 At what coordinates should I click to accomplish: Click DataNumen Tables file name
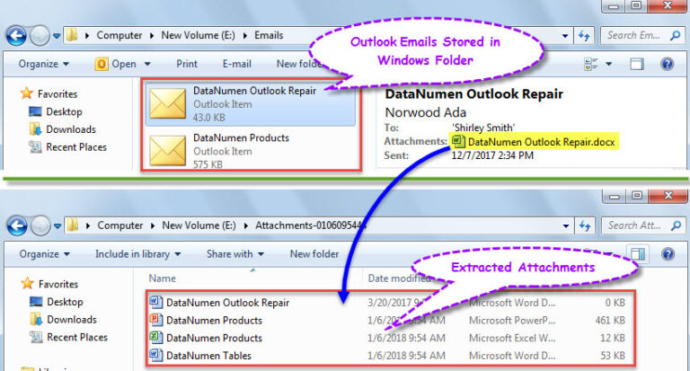pos(208,356)
